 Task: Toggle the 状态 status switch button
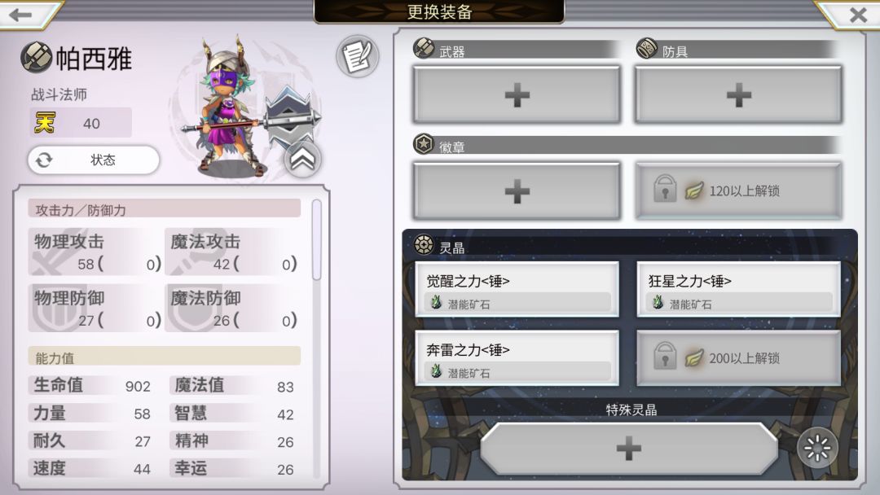[94, 160]
